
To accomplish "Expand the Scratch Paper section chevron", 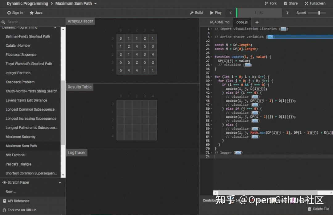I will click(60, 182).
